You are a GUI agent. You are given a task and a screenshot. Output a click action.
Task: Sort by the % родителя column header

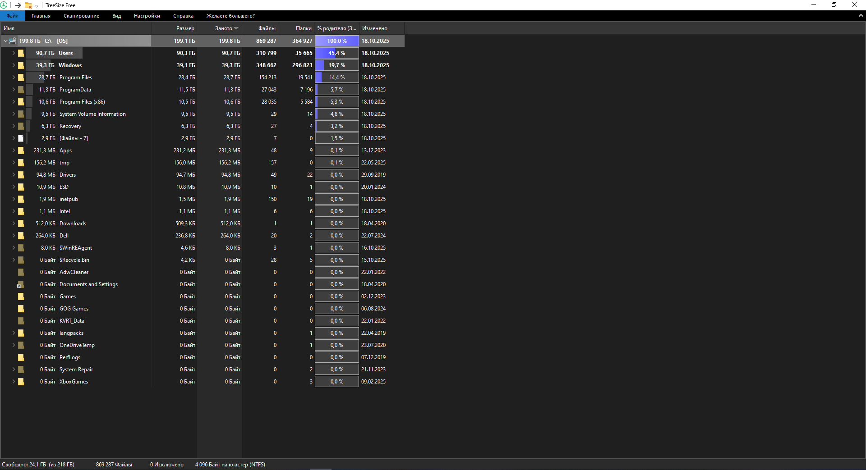click(x=337, y=28)
